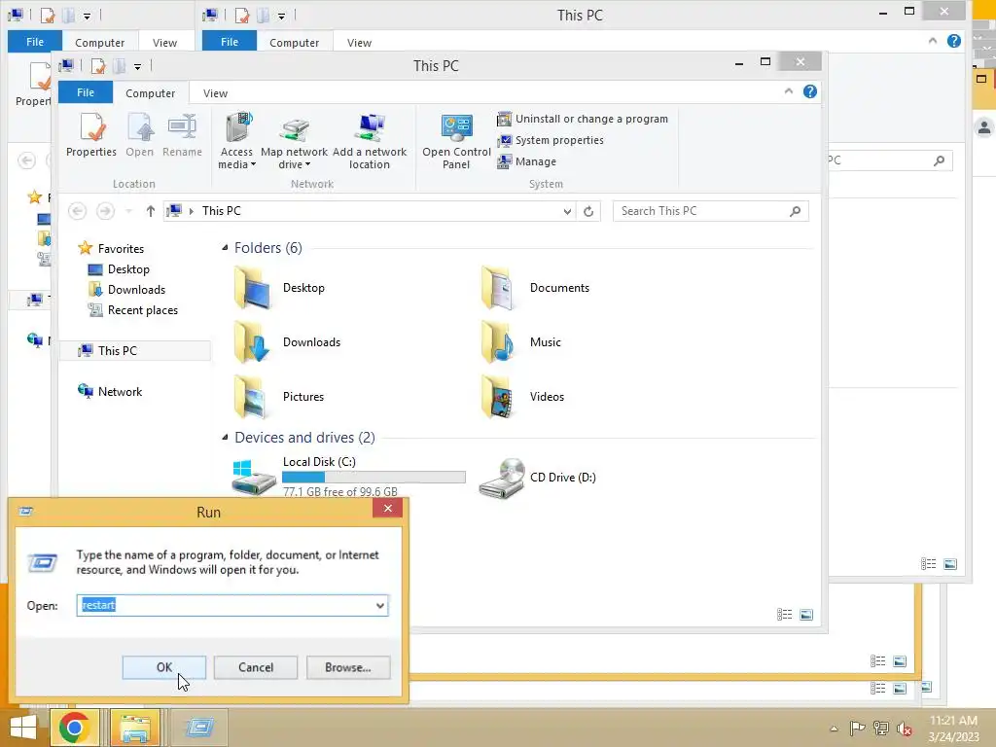Expand hidden system tray icons
This screenshot has width=996, height=747.
click(834, 729)
